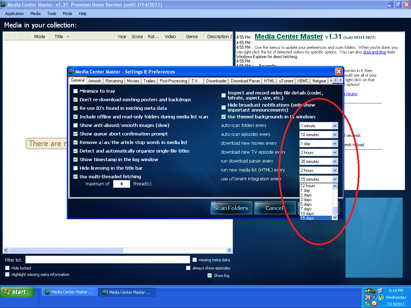411x308 pixels.
Task: Open the run download parser interval dropdown
Action: coord(319,161)
